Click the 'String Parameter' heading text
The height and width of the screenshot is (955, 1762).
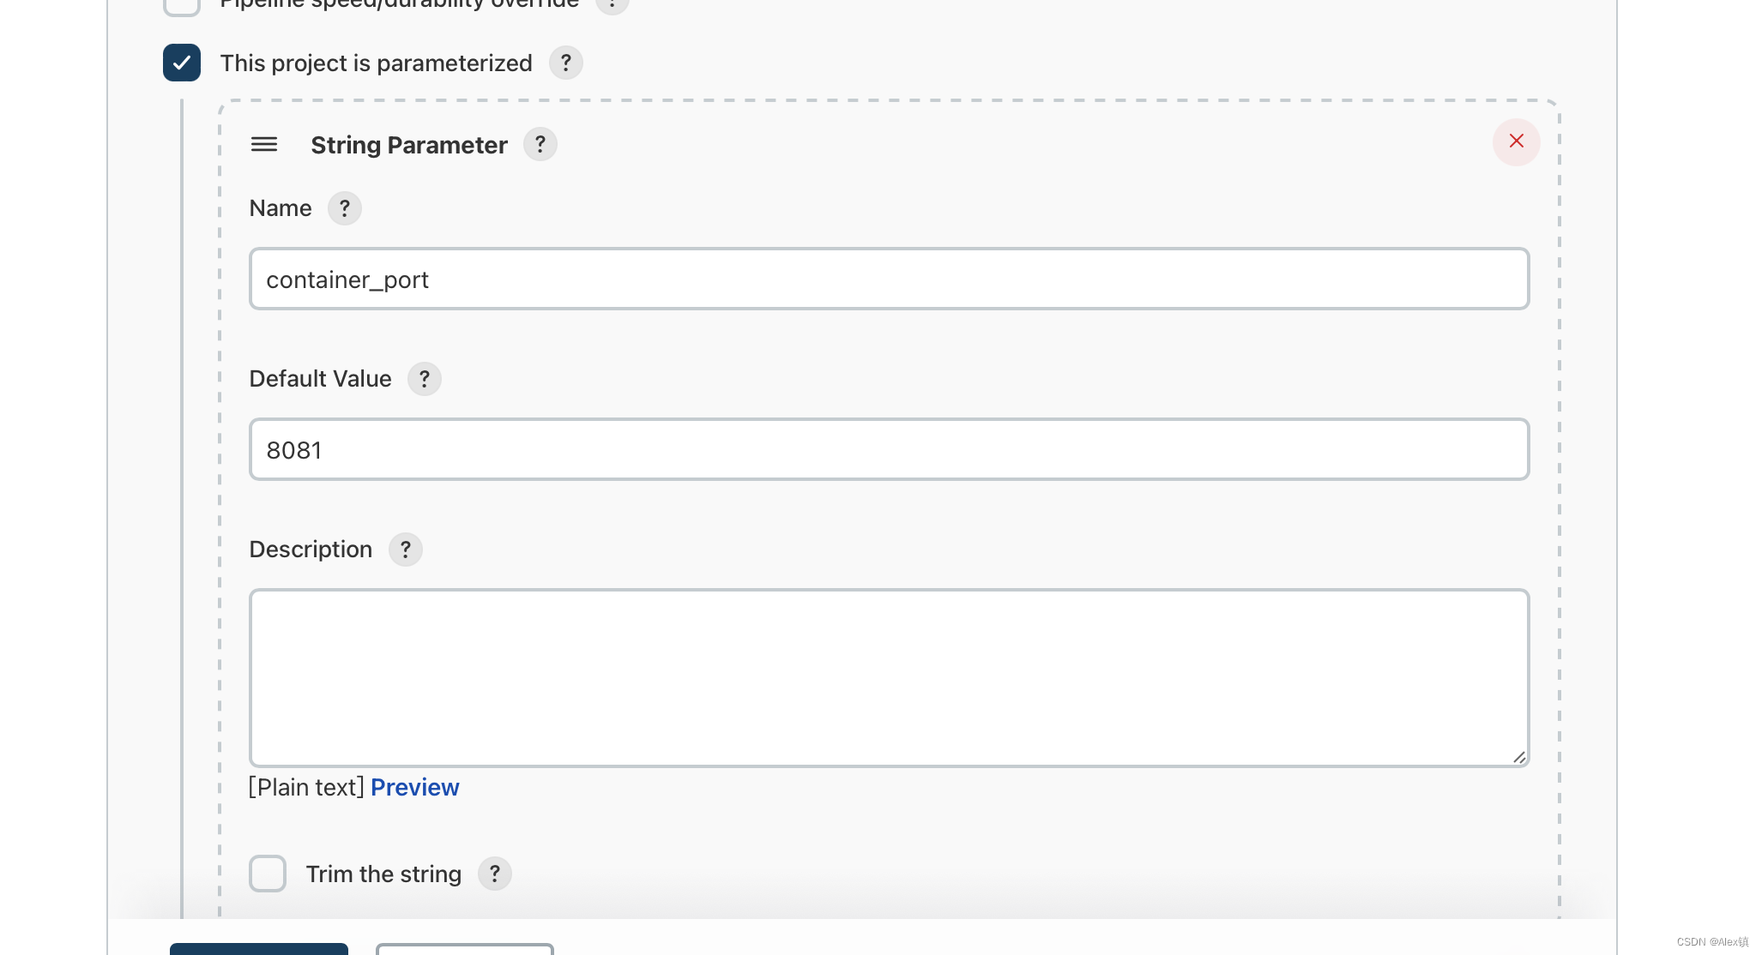pyautogui.click(x=409, y=145)
